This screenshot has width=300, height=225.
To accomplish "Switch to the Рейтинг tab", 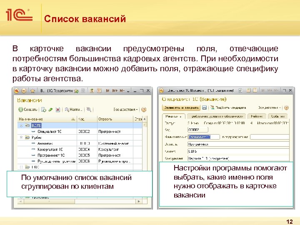I will [x=257, y=116].
